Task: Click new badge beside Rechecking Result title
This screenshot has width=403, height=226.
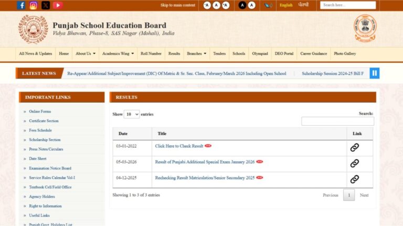Action: click(x=260, y=177)
